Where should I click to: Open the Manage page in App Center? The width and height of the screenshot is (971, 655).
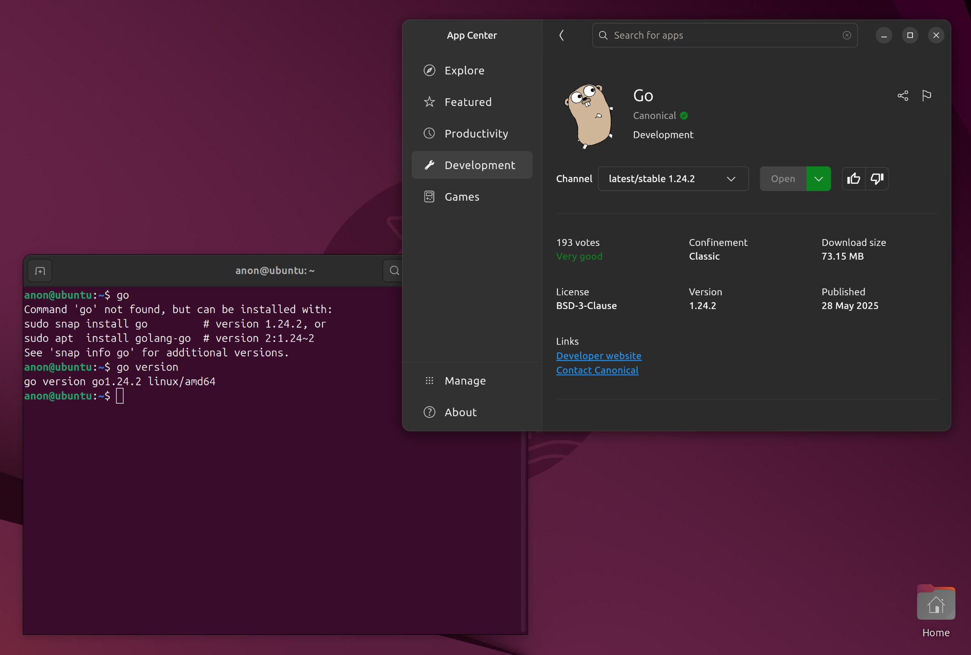point(472,381)
